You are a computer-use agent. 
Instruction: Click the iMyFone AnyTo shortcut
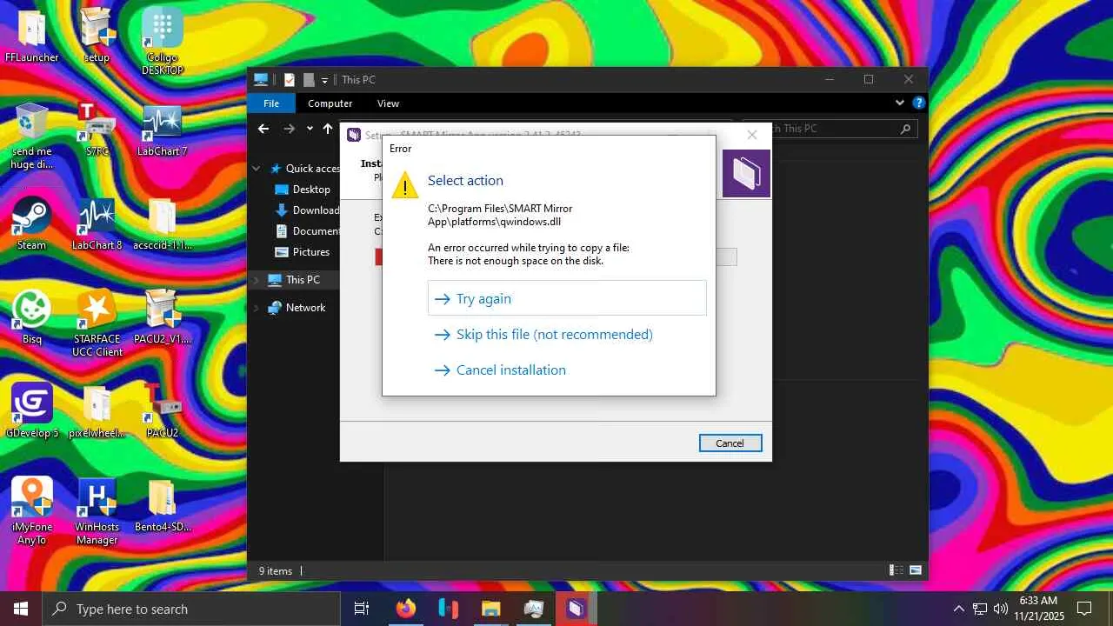pyautogui.click(x=32, y=512)
